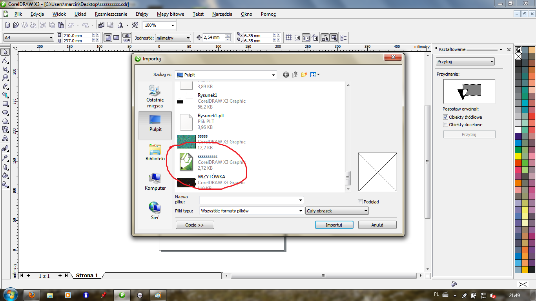536x301 pixels.
Task: Uncheck Obiekty źródłowe checkbox
Action: click(x=445, y=117)
